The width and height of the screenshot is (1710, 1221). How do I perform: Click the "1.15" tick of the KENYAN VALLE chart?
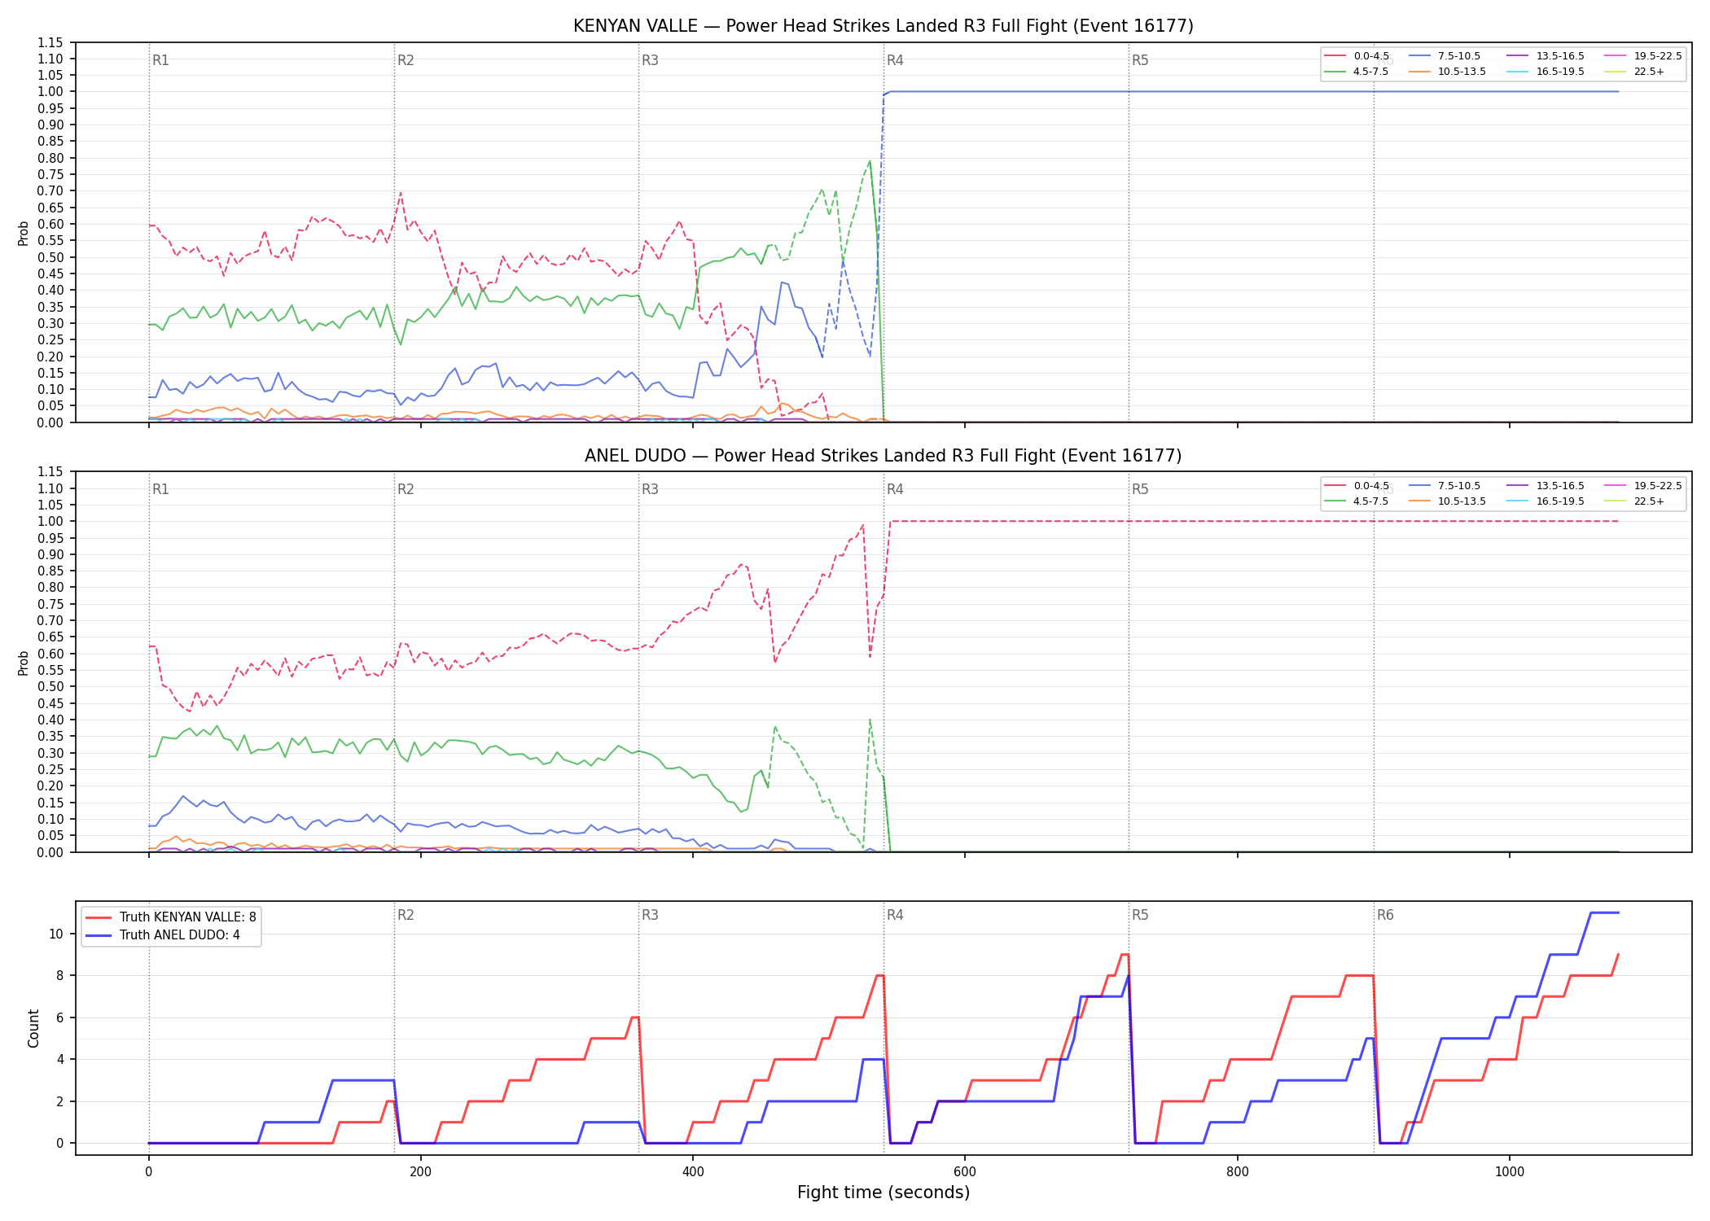click(50, 42)
